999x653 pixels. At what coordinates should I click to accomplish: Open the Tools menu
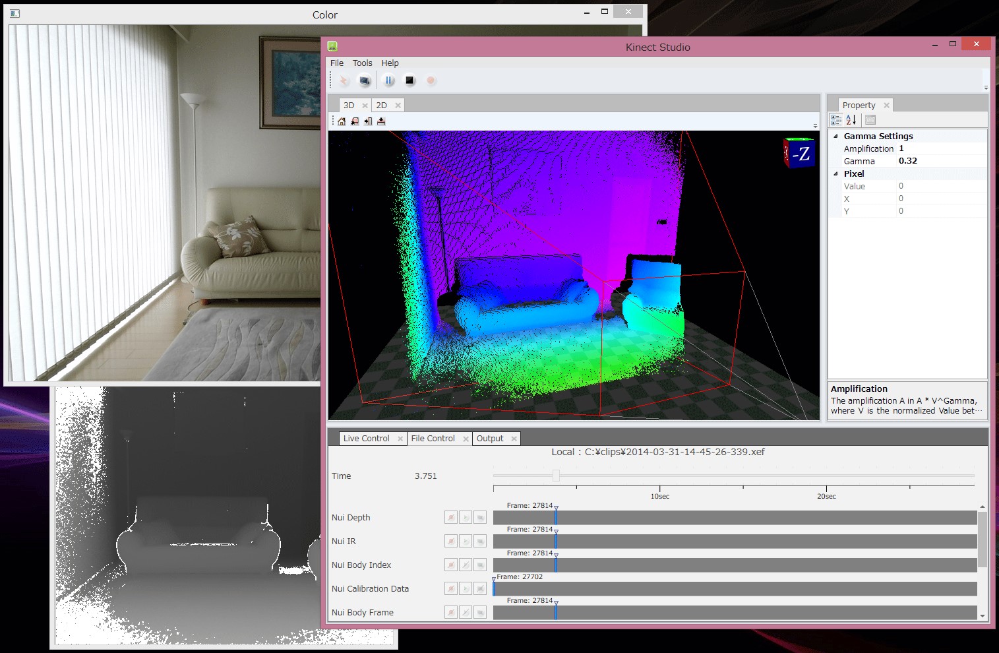tap(363, 63)
